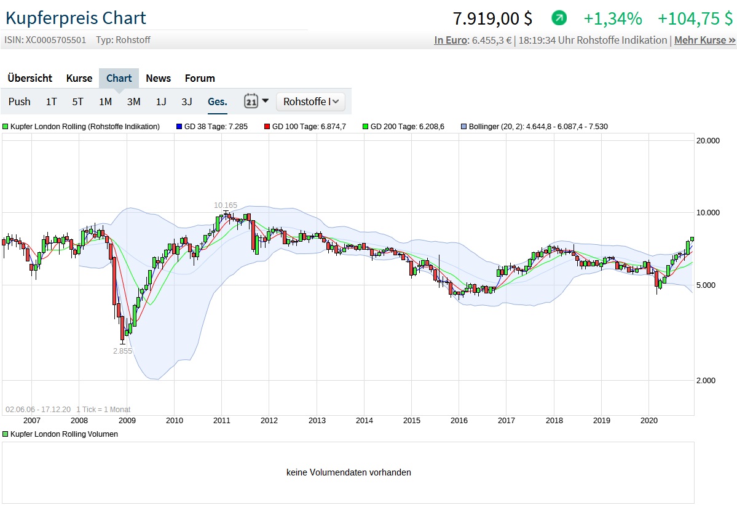Toggle the GD 200 Tage green legend marker
Screen dimensions: 737x505
(x=366, y=127)
